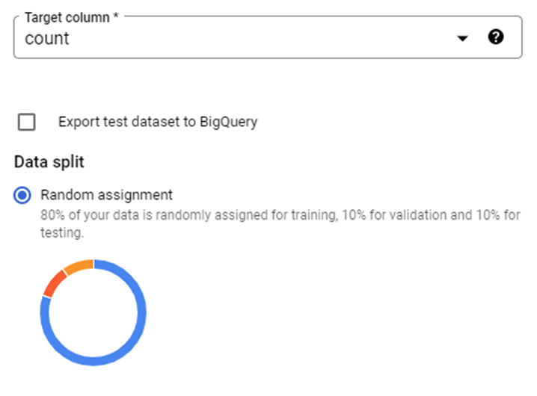Viewport: 537px width, 396px height.
Task: Click the bottom arc of the blue donut ring
Action: point(93,361)
